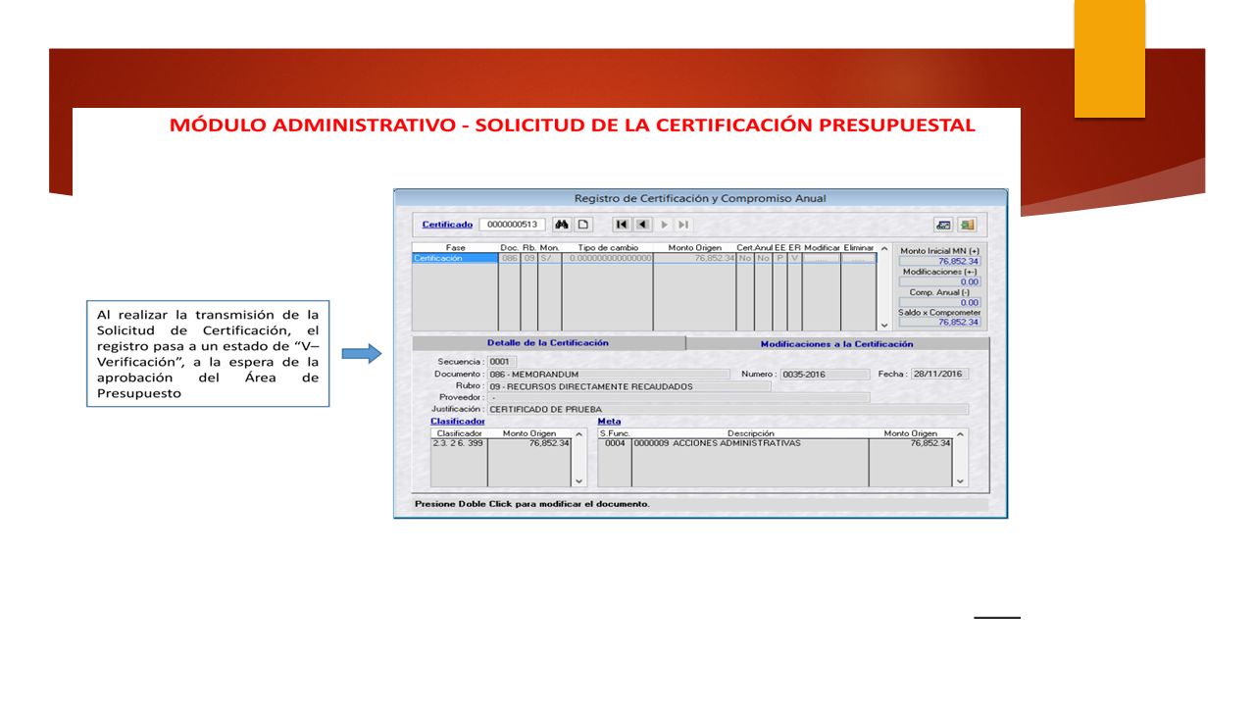Click the Numero field 0035-2016

coord(825,374)
